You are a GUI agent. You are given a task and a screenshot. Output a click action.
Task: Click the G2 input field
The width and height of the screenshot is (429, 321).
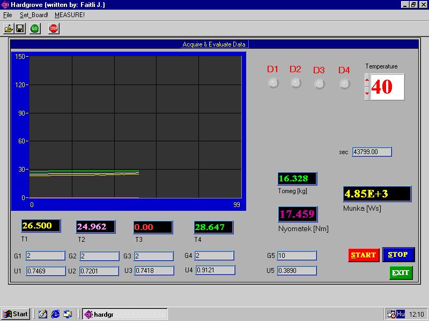[x=99, y=256]
